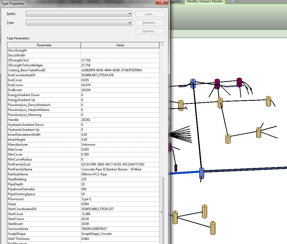The width and height of the screenshot is (287, 244).
Task: Select the Wall Thickness value 0.064
Action: click(x=85, y=238)
